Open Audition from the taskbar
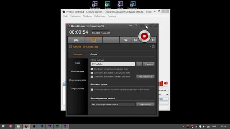Viewport: 230px width, 129px height. pyautogui.click(x=57, y=126)
